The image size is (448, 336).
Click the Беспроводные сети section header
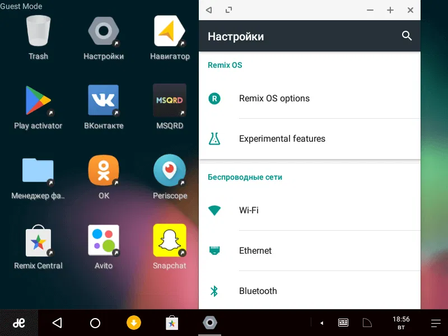coord(245,177)
